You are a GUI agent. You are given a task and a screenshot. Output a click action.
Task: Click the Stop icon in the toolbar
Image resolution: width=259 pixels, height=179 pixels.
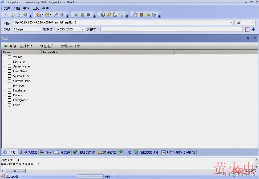pos(89,15)
